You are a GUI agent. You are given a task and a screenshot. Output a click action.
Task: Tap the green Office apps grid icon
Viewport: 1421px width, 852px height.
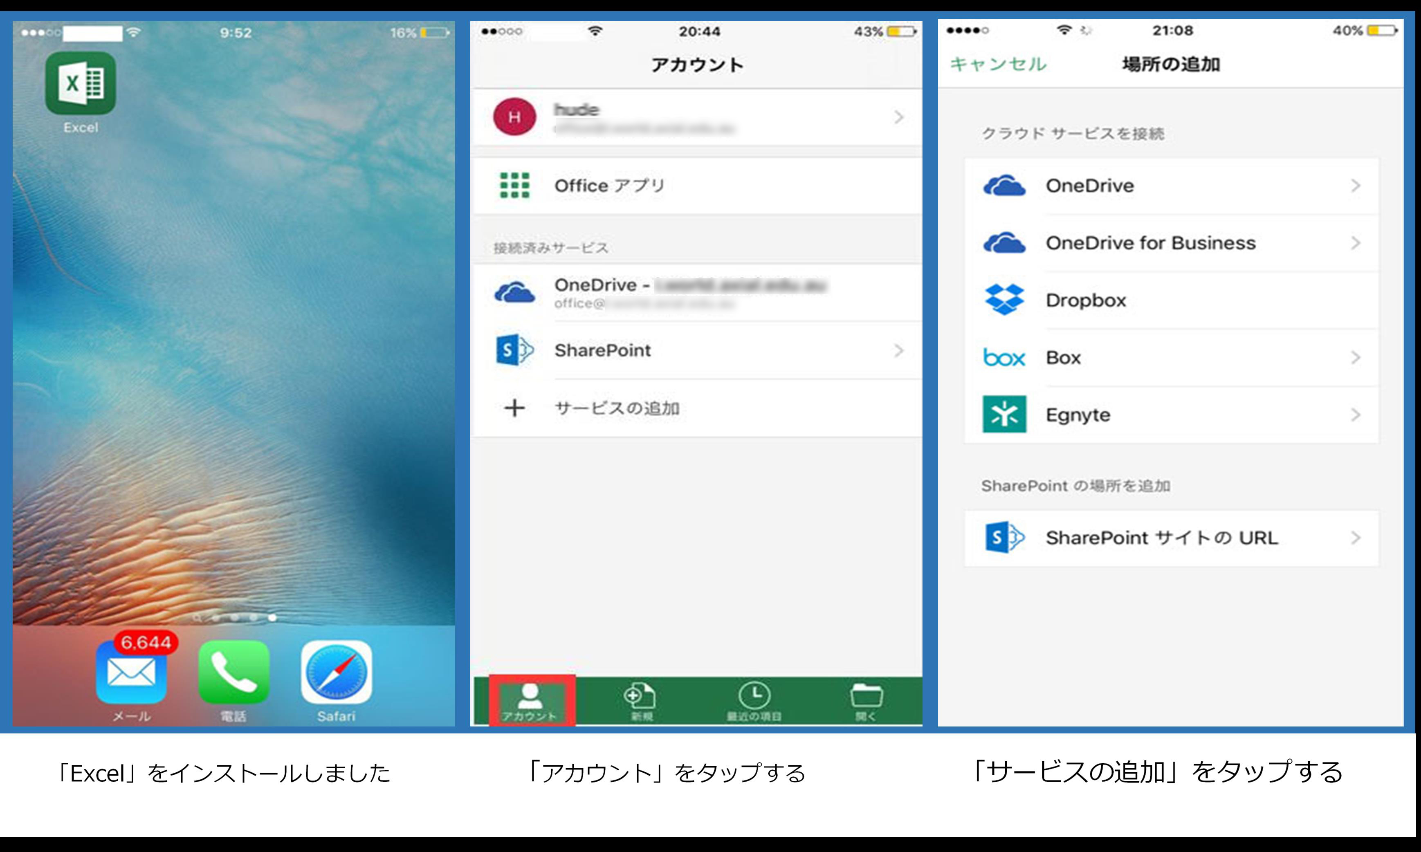point(514,186)
